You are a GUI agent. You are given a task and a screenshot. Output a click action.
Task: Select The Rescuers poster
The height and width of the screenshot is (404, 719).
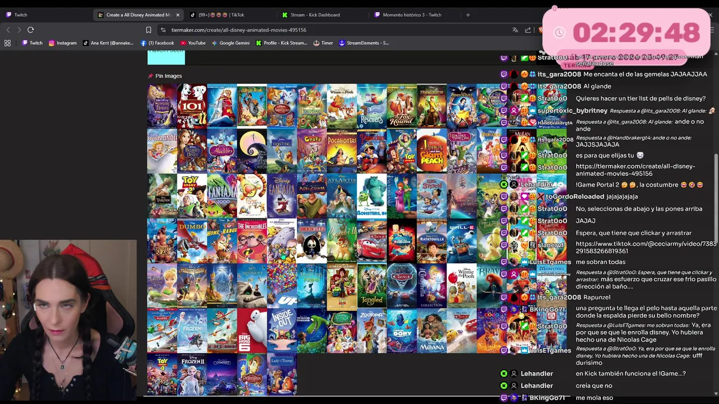tap(372, 106)
